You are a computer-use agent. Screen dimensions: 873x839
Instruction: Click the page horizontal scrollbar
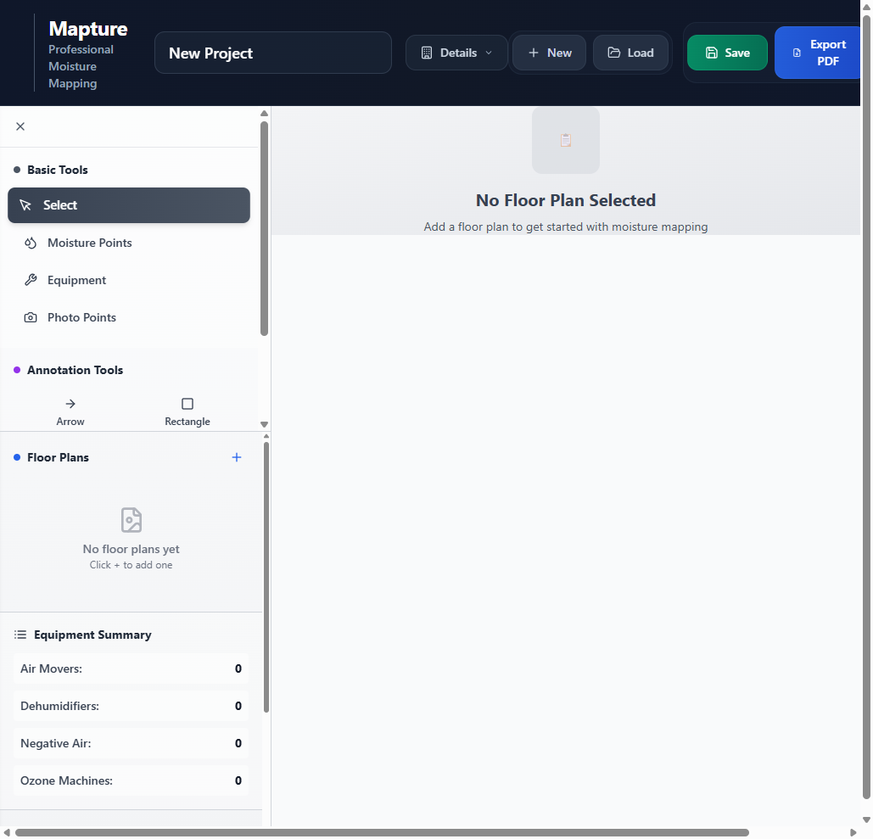pyautogui.click(x=382, y=832)
